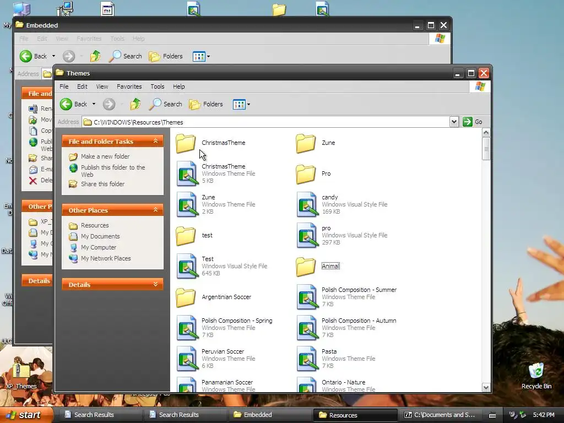Click the Go button next to address bar
This screenshot has height=423, width=564.
473,122
